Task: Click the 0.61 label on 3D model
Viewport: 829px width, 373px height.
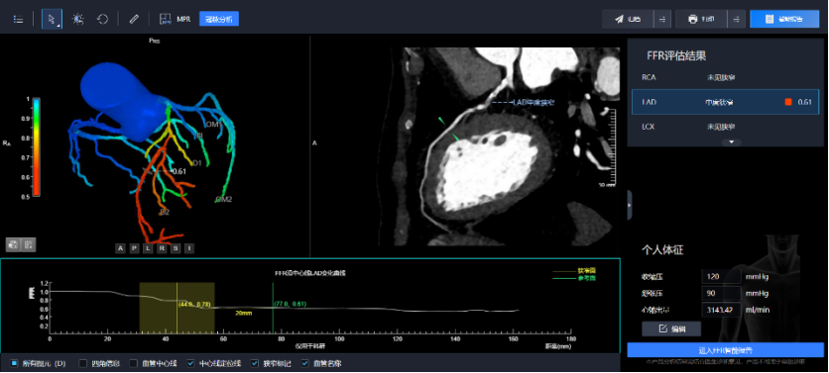Action: [x=179, y=171]
